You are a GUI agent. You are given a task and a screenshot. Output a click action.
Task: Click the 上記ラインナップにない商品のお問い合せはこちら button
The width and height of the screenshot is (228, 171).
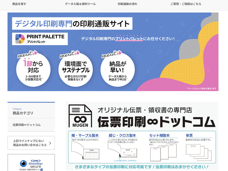tap(31, 143)
